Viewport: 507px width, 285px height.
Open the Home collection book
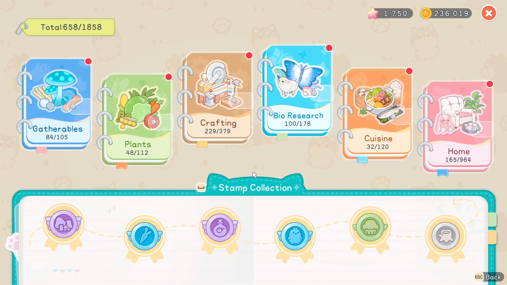[458, 127]
